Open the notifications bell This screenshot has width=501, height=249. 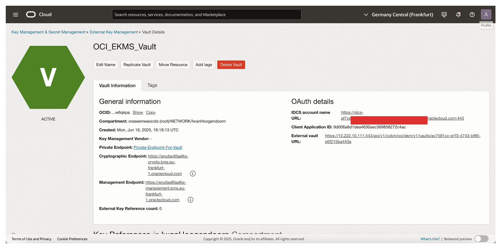coord(458,15)
